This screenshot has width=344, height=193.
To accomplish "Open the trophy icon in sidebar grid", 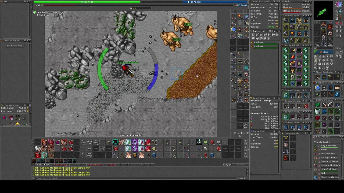I will pos(320,60).
